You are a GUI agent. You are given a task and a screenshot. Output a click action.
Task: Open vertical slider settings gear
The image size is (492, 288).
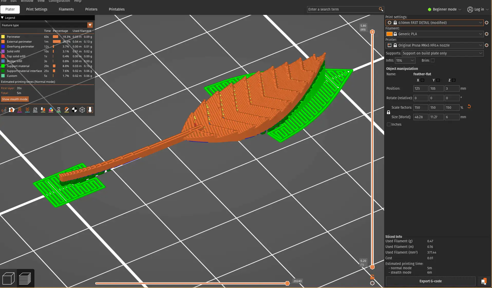pos(372,283)
